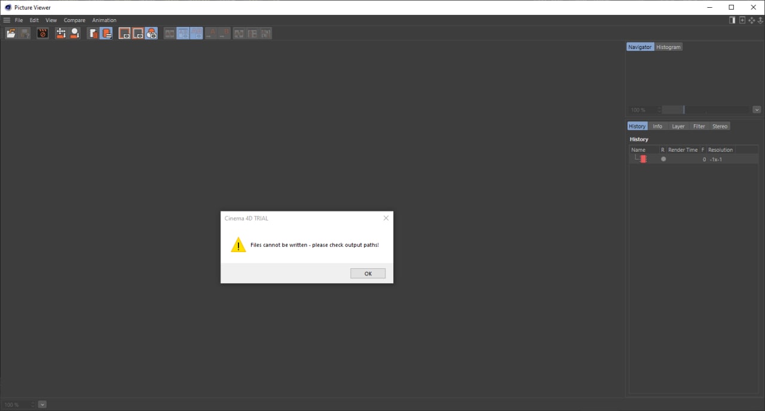Click the first orange-framed eye display icon
765x411 pixels.
tap(124, 33)
